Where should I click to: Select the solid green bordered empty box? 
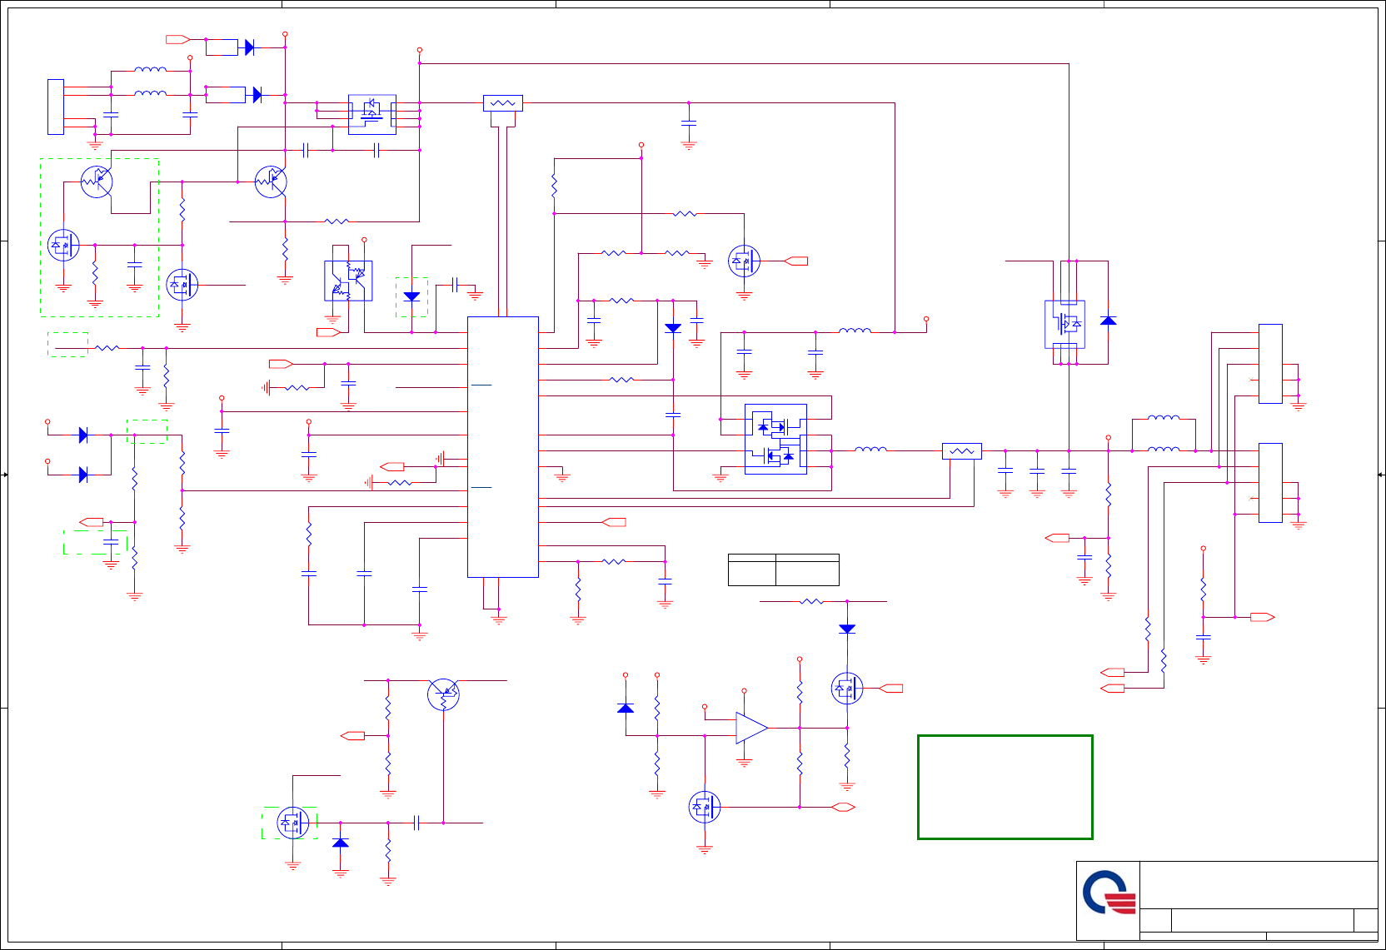pyautogui.click(x=1005, y=787)
